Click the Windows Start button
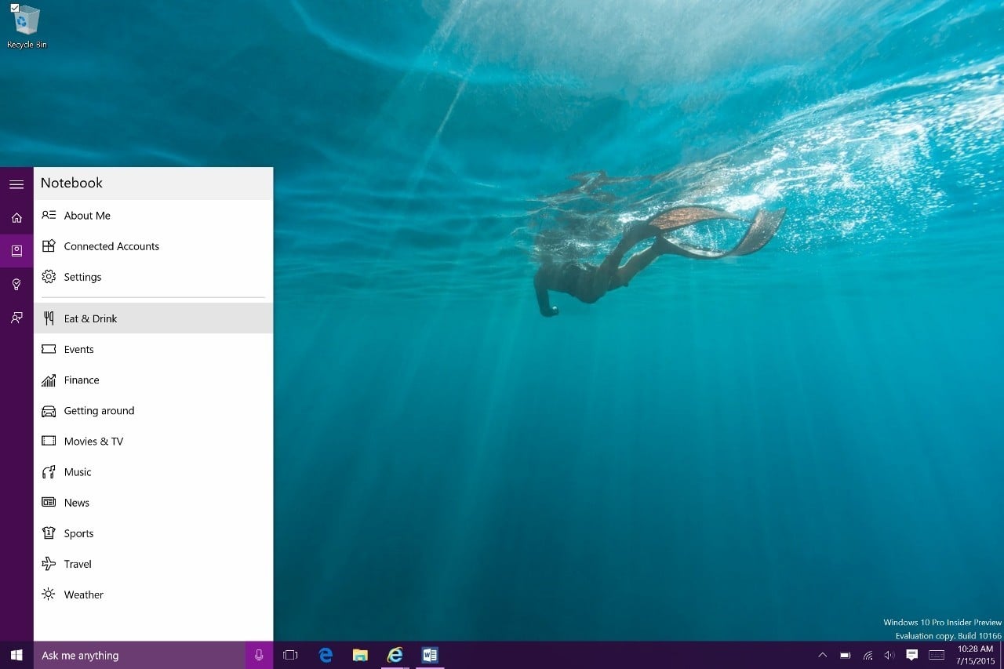 tap(16, 655)
